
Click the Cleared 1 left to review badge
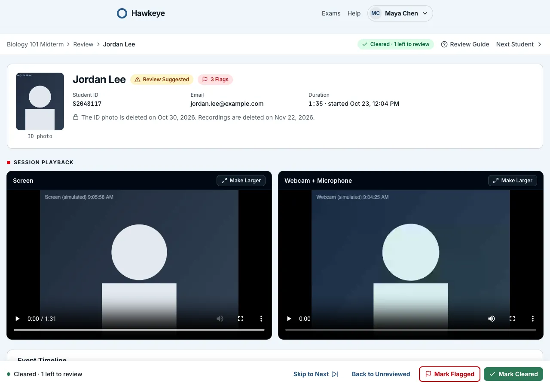[396, 44]
